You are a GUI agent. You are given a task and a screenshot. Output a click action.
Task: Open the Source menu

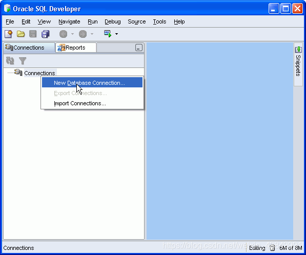[137, 21]
